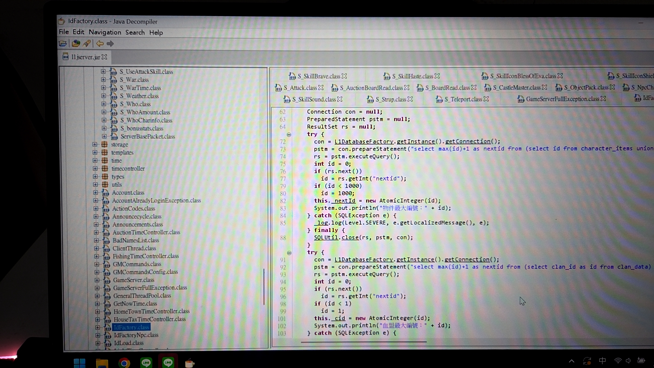
Task: Close the S_SkillBrave.class tab
Action: [344, 76]
